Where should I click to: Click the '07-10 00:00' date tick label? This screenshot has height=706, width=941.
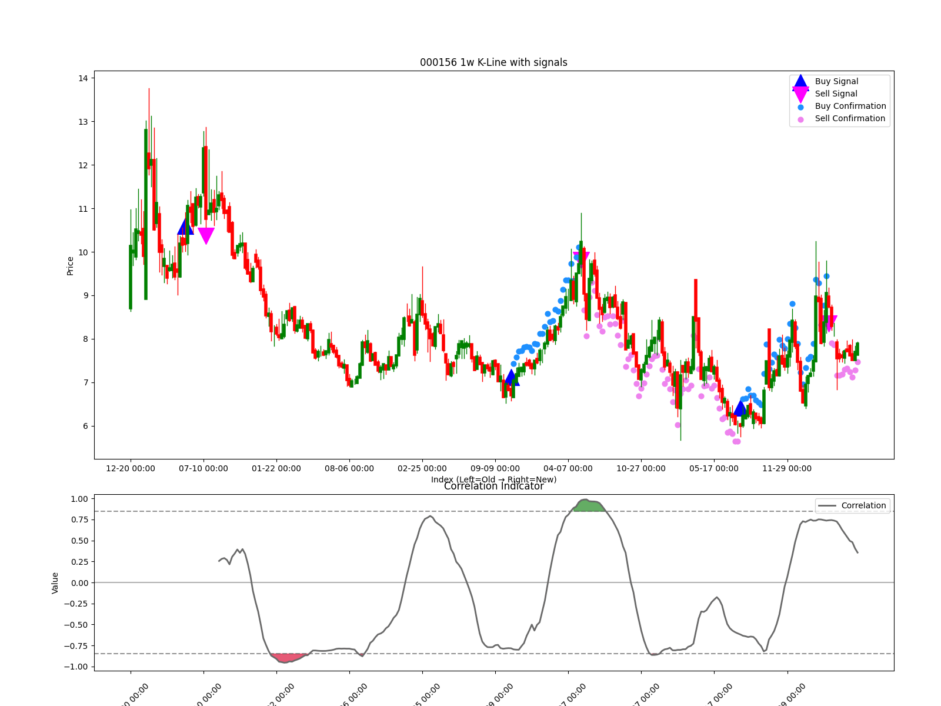click(x=203, y=469)
